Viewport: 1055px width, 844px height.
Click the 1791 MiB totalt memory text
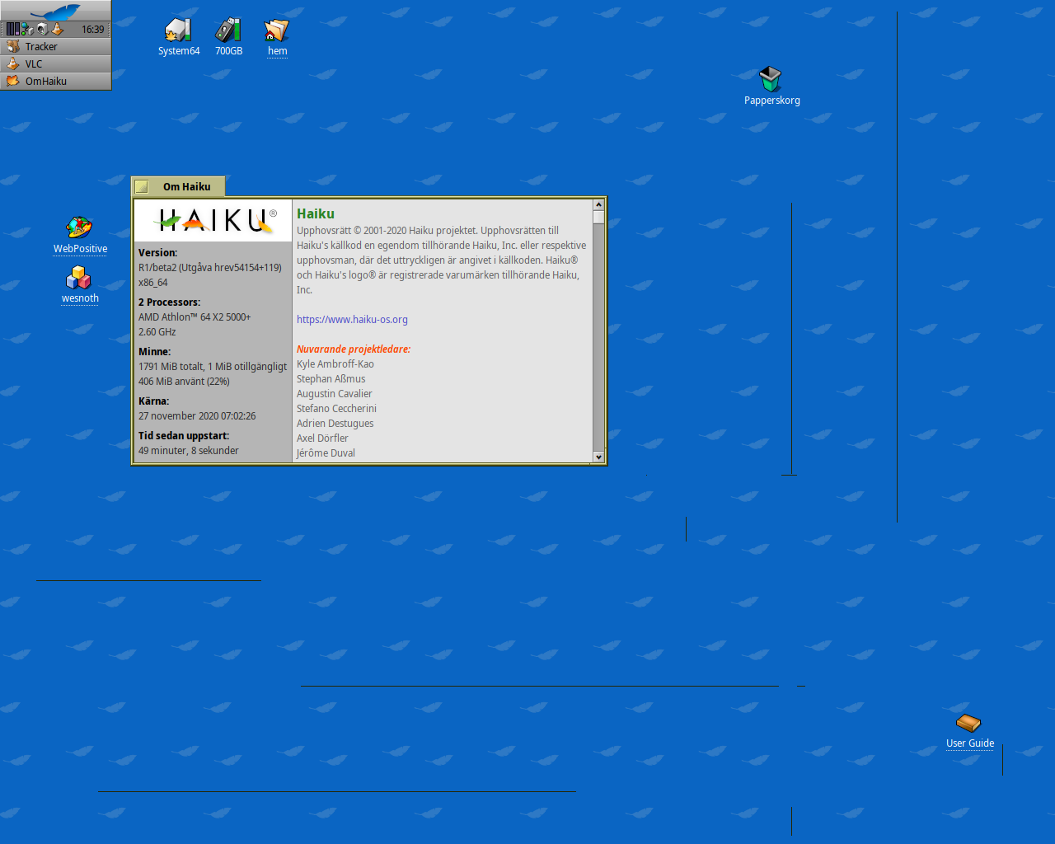[x=213, y=367]
